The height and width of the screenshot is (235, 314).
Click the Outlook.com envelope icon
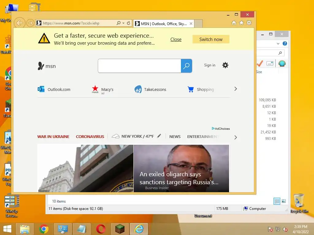41,89
